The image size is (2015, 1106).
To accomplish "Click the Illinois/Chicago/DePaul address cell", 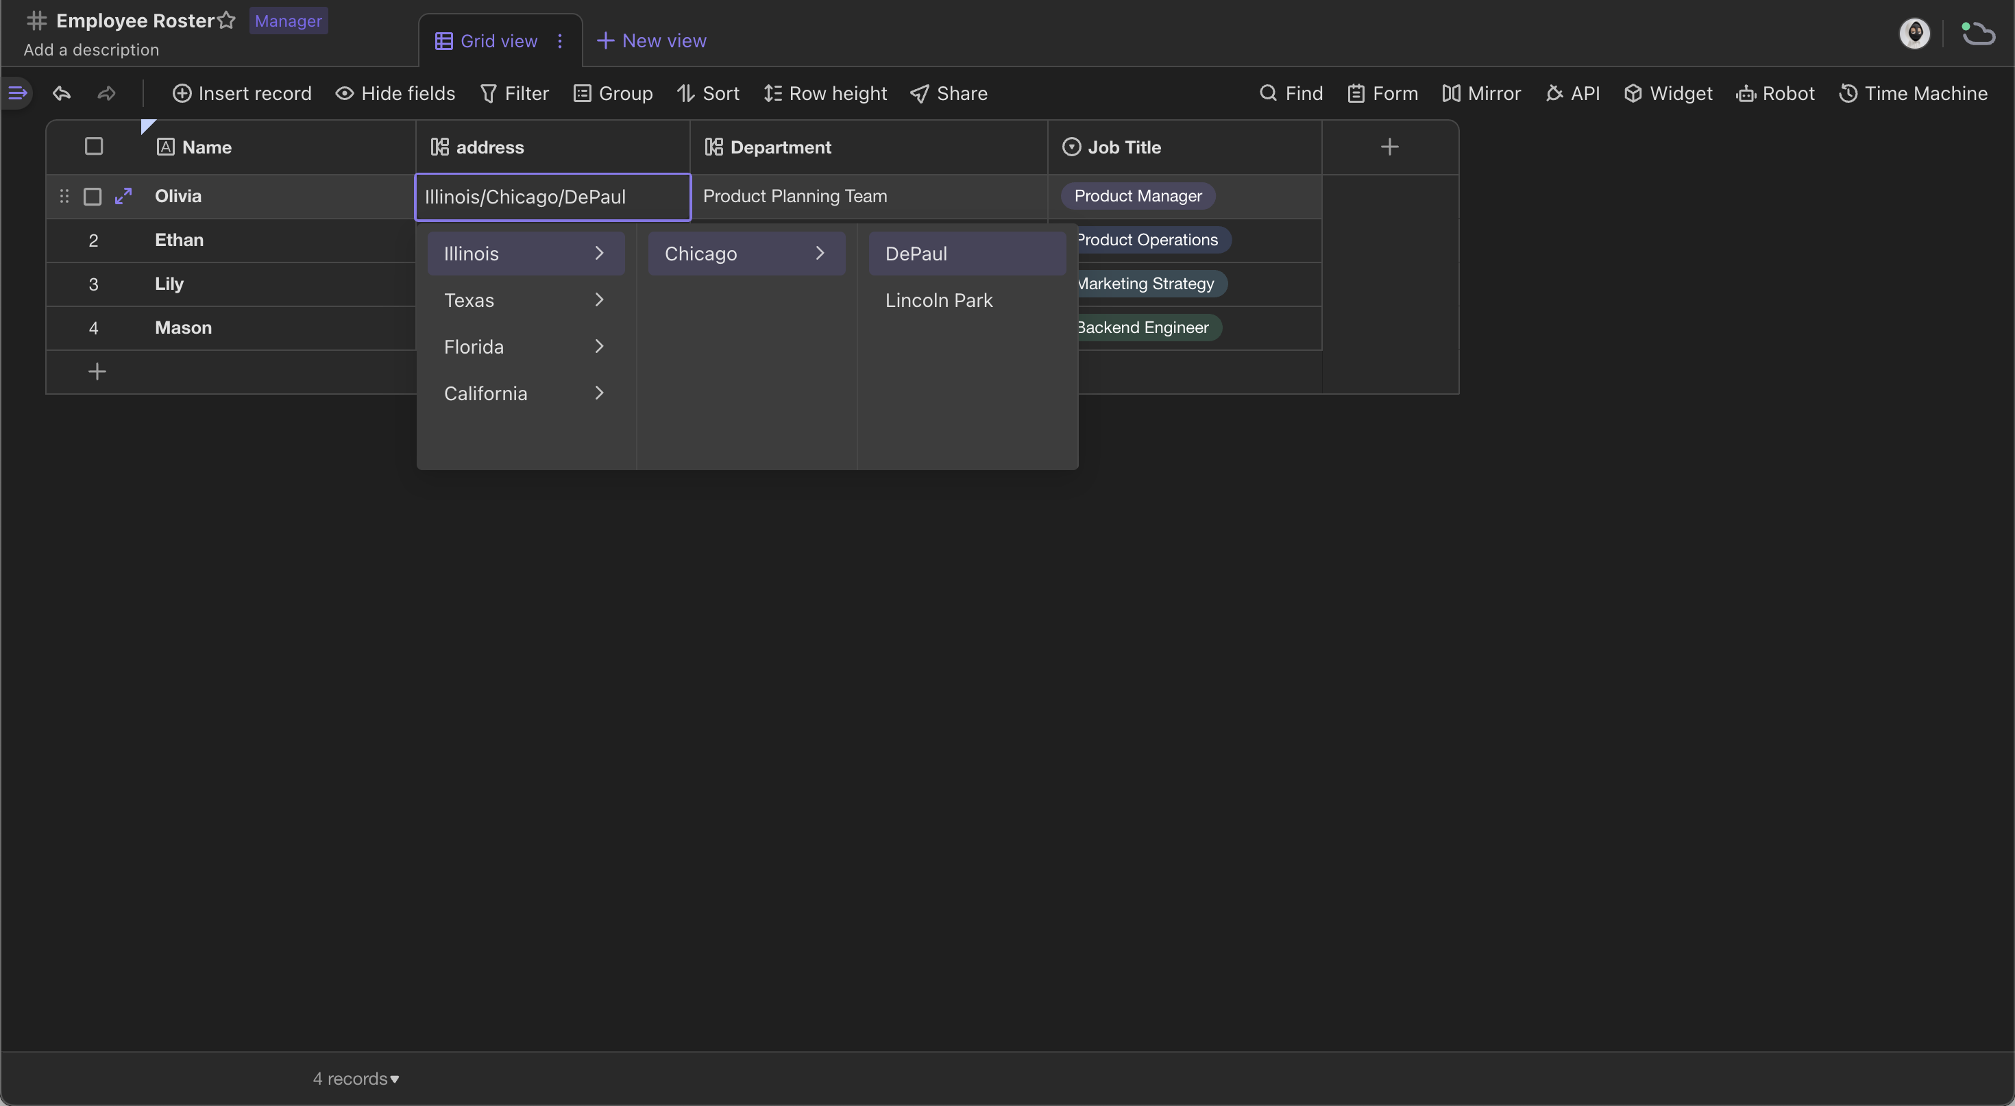I will (552, 197).
